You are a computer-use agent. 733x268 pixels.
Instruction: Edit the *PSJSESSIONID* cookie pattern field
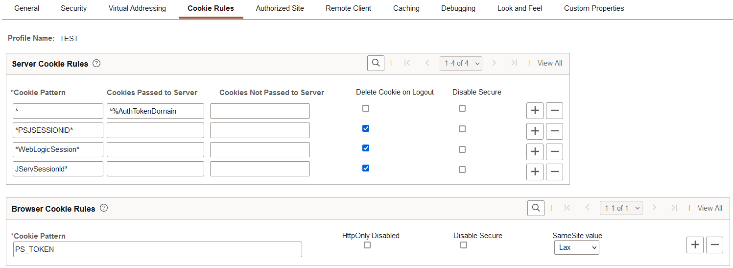click(58, 130)
